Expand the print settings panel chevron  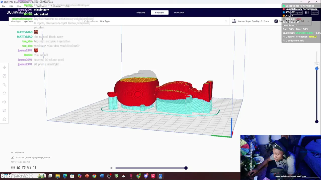click(308, 21)
